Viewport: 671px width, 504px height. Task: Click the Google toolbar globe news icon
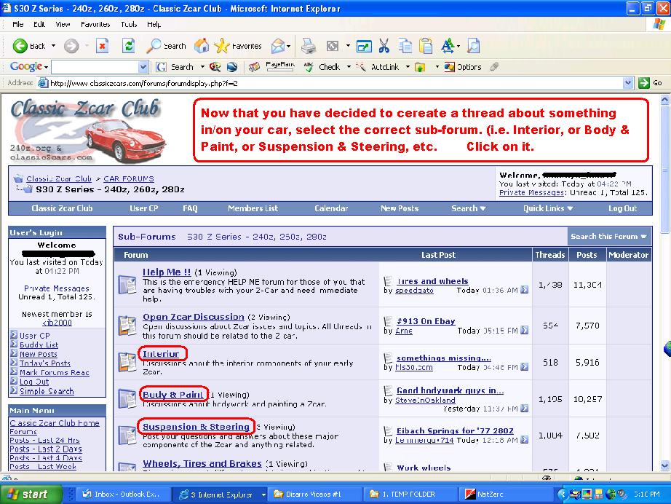click(x=232, y=67)
